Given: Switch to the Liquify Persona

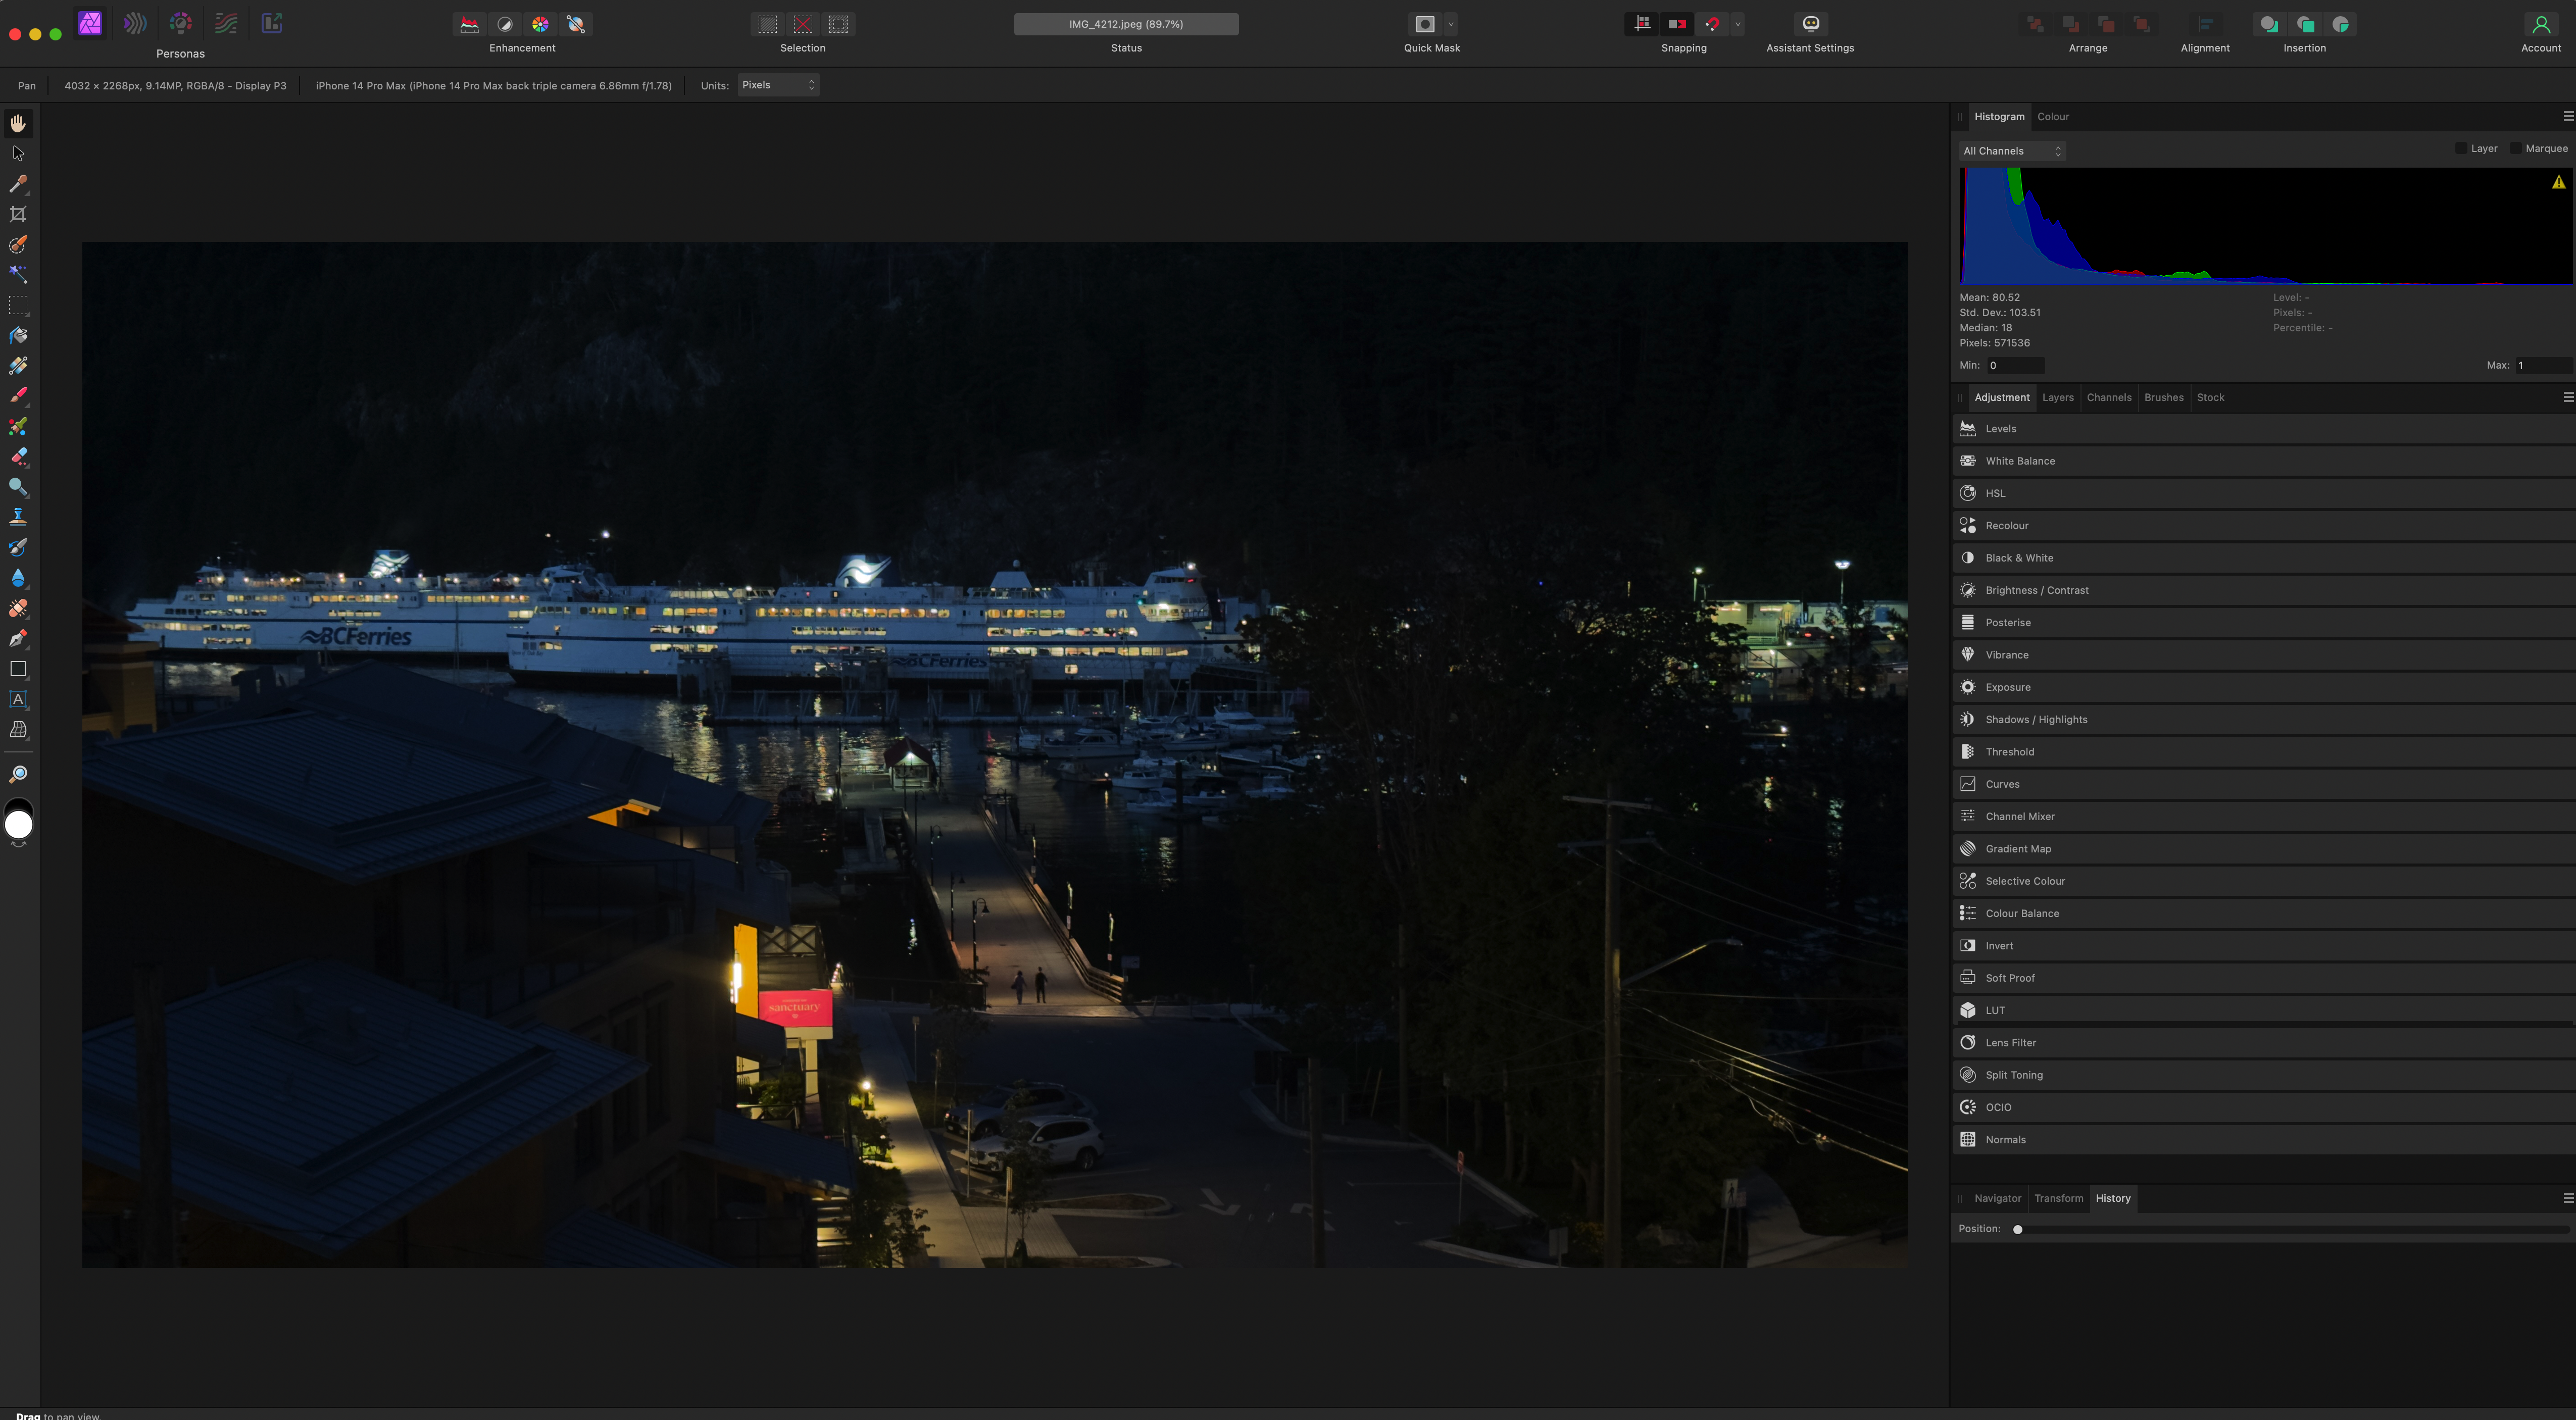Looking at the screenshot, I should [135, 23].
